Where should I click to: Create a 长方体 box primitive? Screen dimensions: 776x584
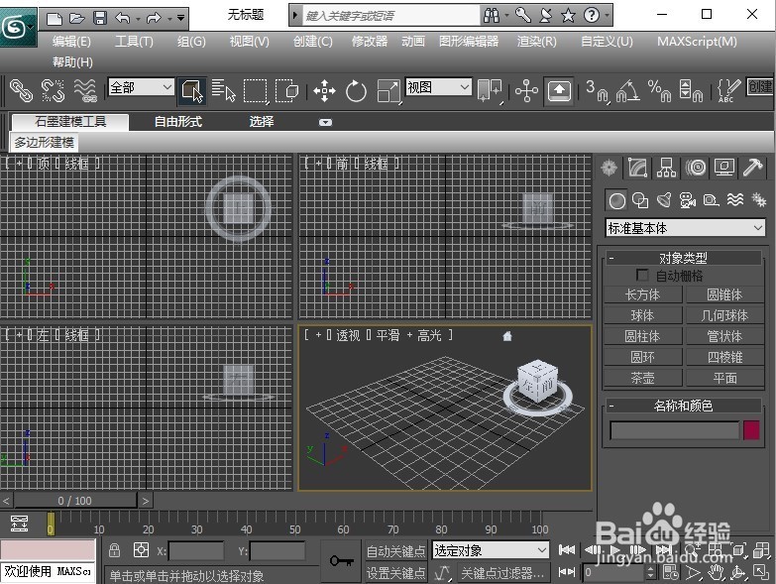[x=642, y=294]
